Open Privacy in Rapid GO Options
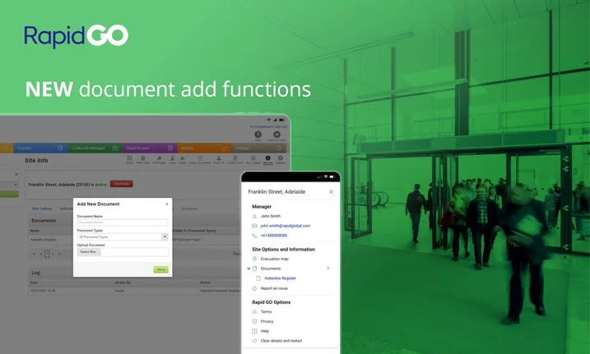 267,322
